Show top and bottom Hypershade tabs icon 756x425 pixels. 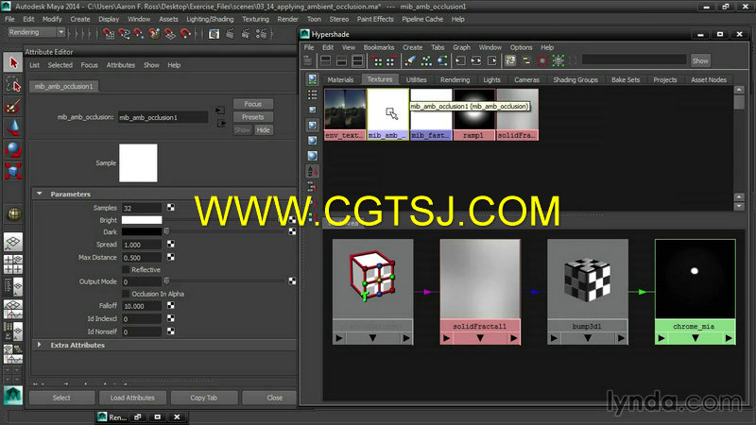tap(357, 60)
